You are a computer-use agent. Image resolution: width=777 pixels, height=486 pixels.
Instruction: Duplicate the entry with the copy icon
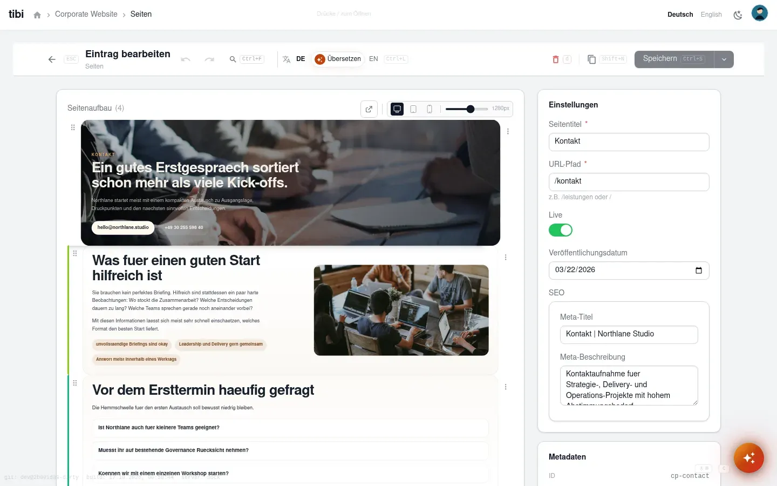(x=591, y=59)
